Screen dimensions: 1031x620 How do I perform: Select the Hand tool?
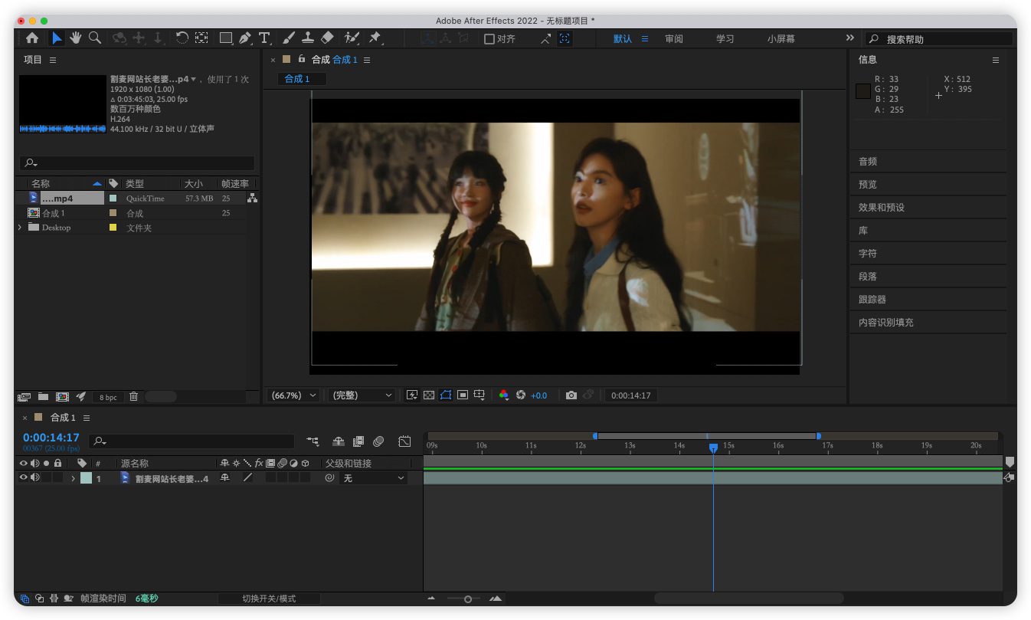coord(76,38)
